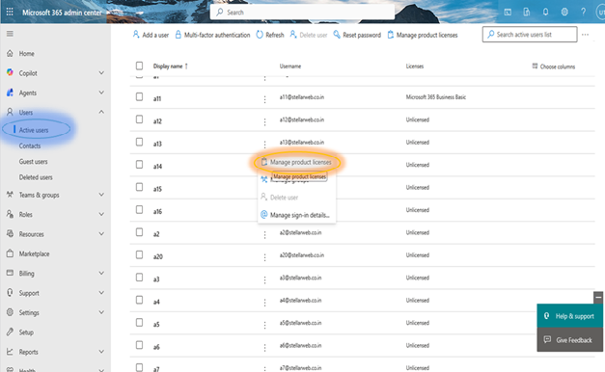605x372 pixels.
Task: Click the Choose columns icon
Action: point(535,66)
